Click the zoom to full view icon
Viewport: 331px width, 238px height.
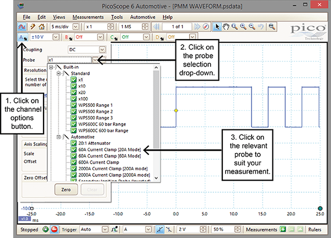point(271,27)
